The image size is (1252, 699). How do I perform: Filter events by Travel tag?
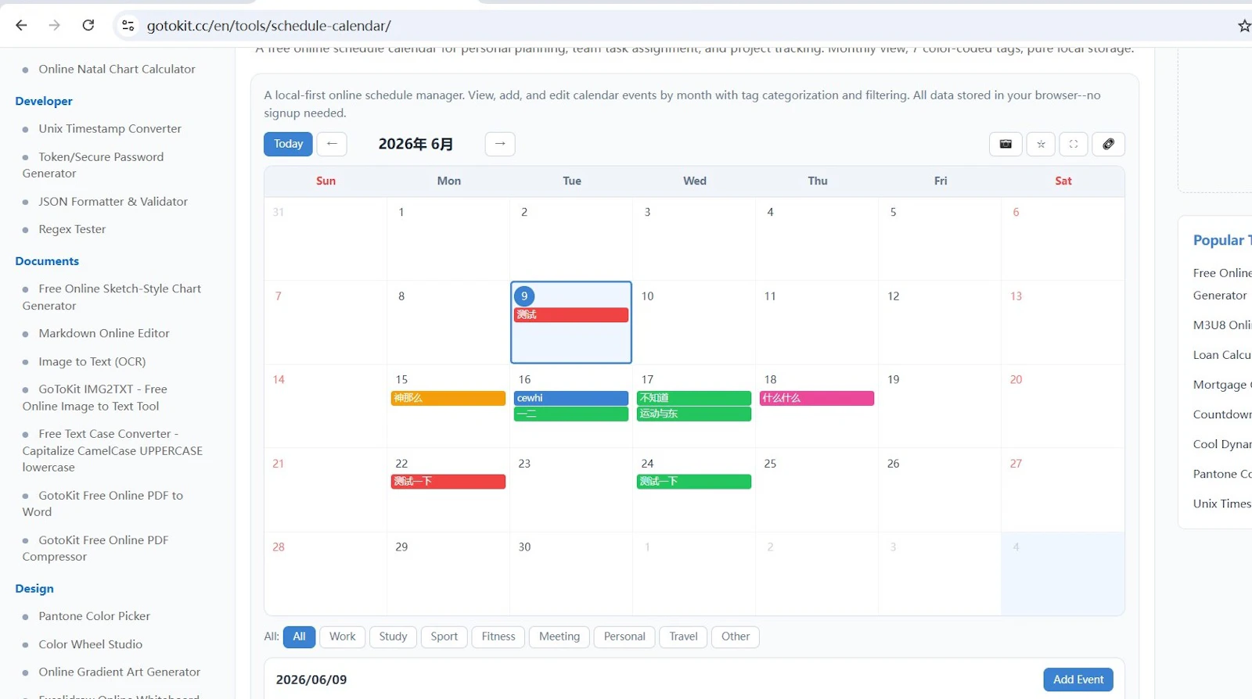683,636
